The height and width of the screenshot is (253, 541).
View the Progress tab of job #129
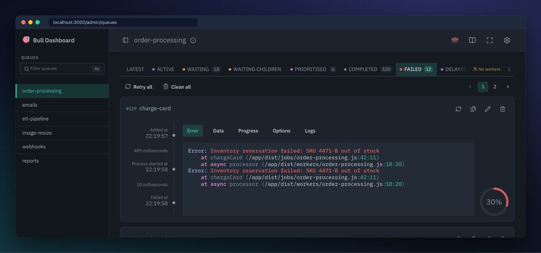point(248,131)
